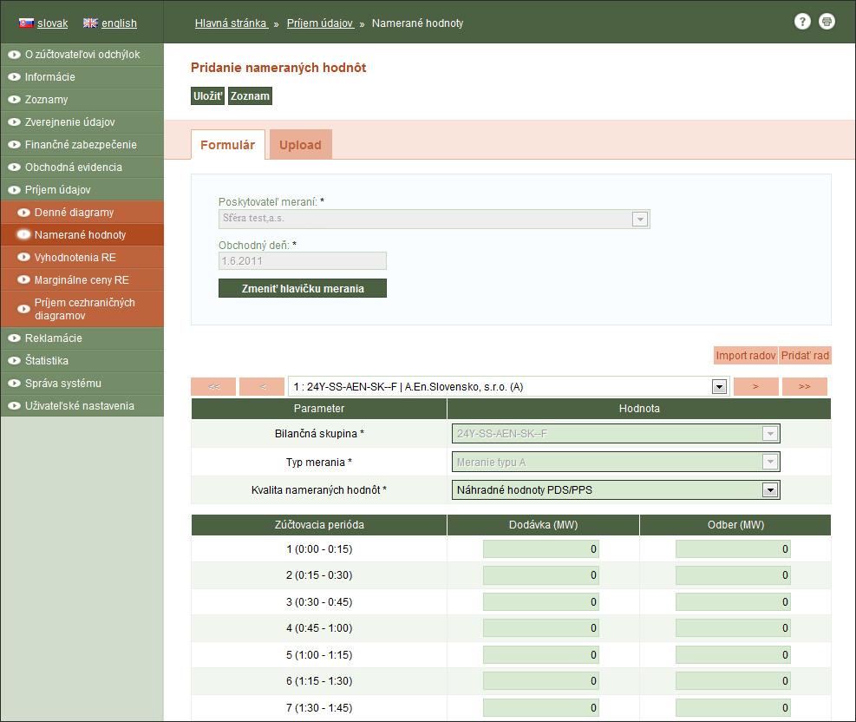Open the Reklamácie menu item

[82, 338]
